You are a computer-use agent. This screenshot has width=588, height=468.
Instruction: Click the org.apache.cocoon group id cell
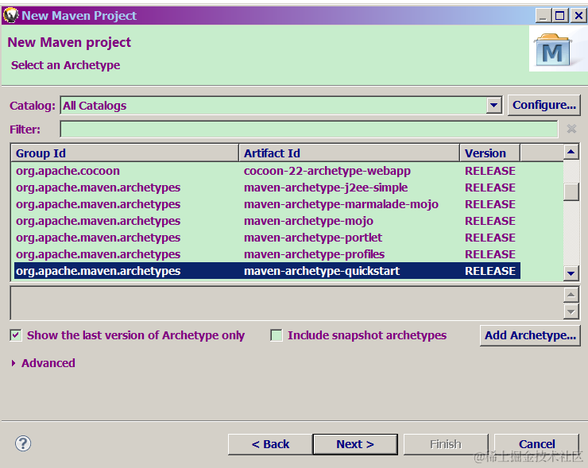(68, 171)
